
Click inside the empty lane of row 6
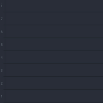(x=53, y=31)
